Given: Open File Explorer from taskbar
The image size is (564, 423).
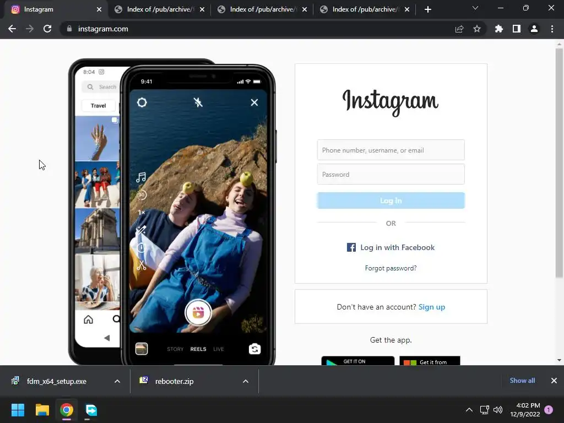Looking at the screenshot, I should tap(42, 410).
